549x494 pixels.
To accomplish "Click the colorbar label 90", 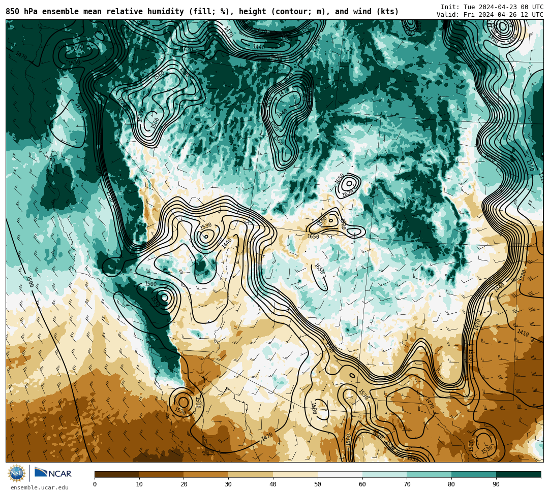I will [496, 484].
